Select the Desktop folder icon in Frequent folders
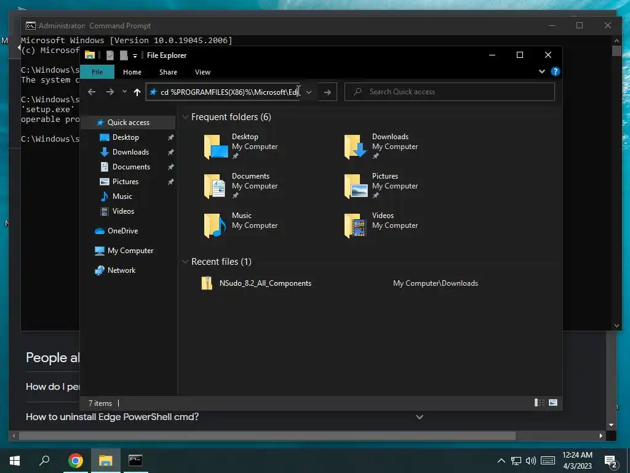 point(216,147)
